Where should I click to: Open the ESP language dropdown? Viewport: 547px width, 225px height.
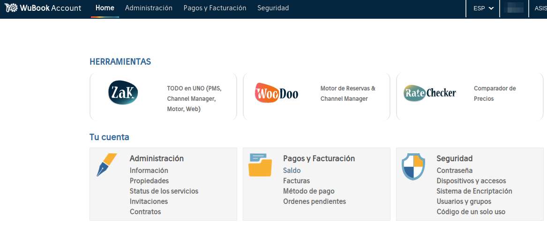484,8
